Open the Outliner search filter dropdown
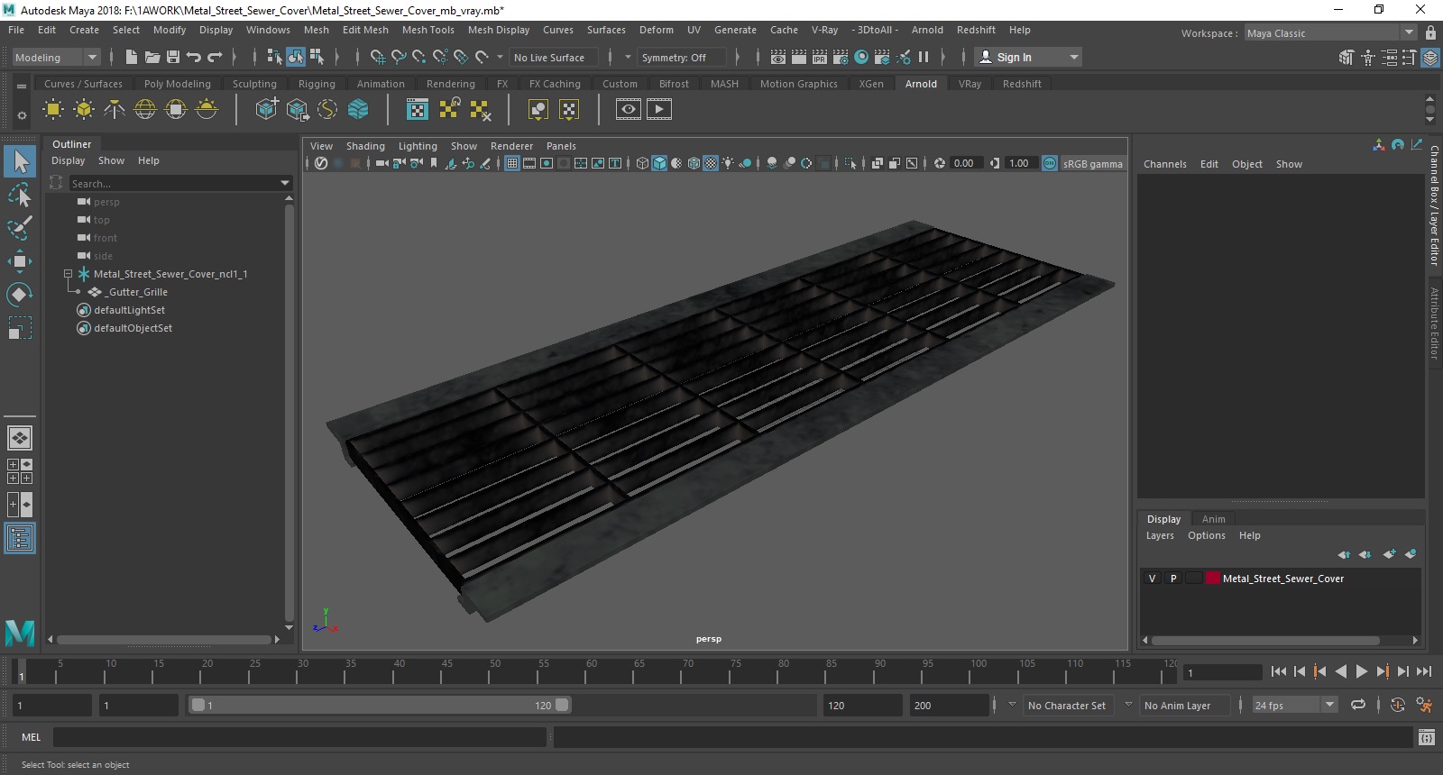This screenshot has width=1443, height=775. 285,183
